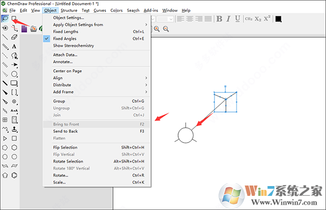Toggle Italic text formatting
The height and width of the screenshot is (210, 326).
228,19
